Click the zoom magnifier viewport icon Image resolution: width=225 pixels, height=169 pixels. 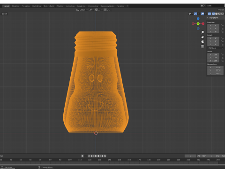202,32
